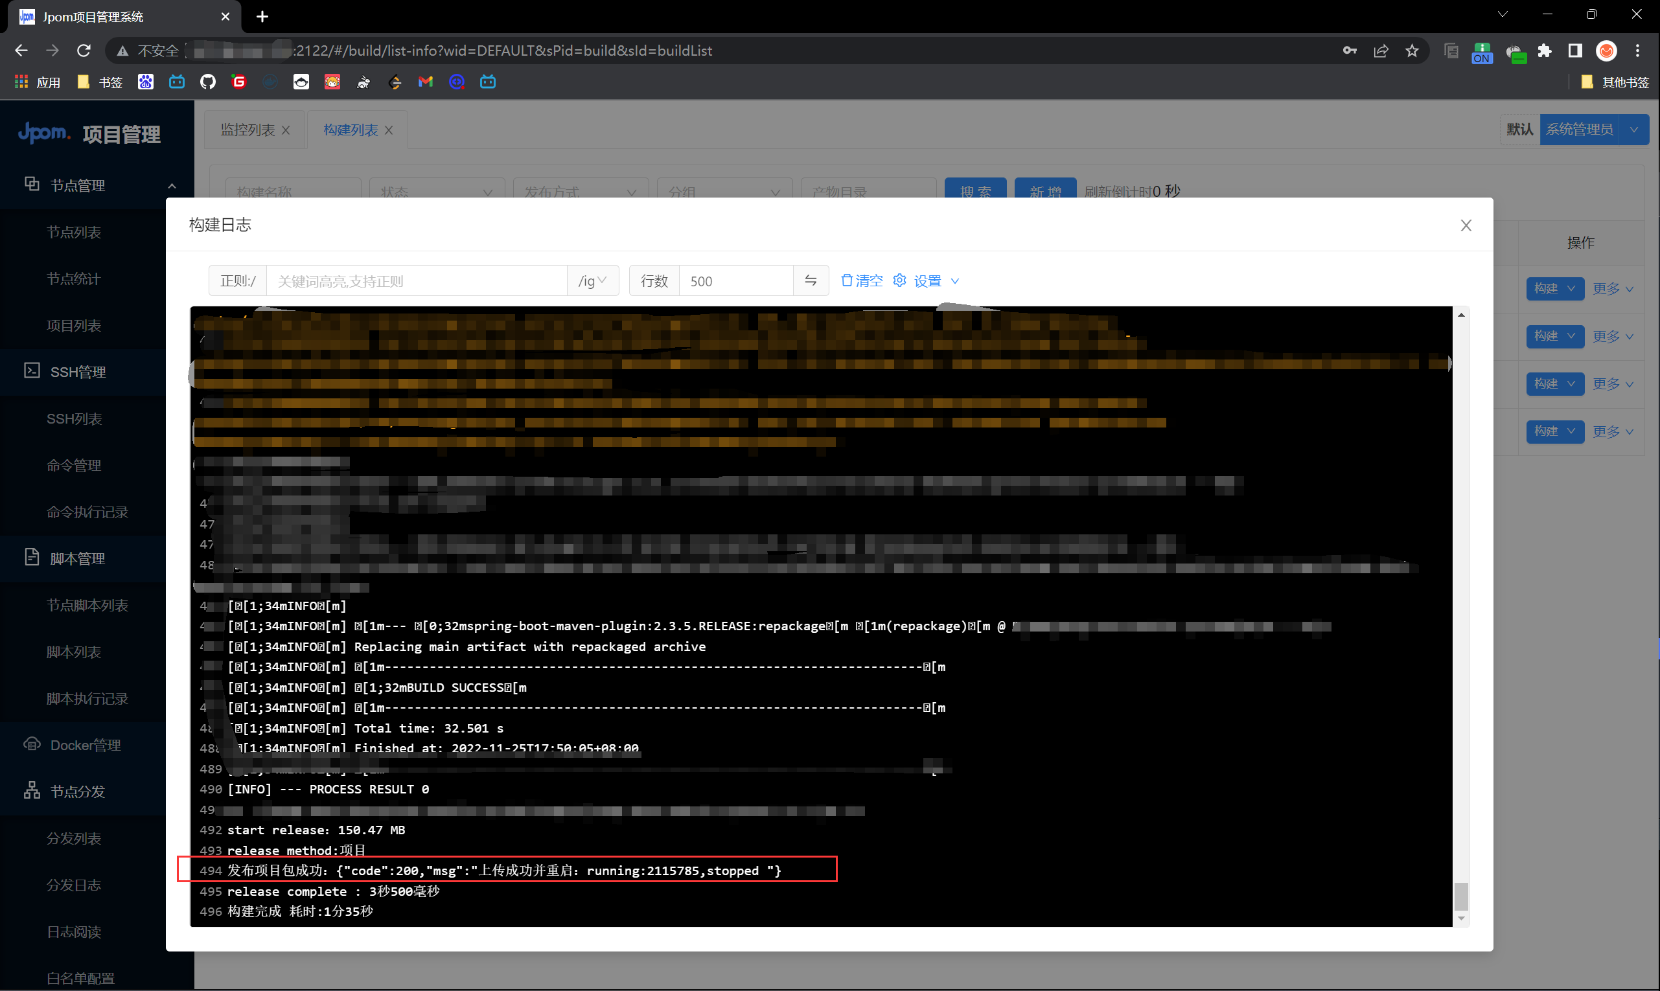1660x991 pixels.
Task: Click the line-wrap swap icon beside 行数
Action: coord(811,280)
